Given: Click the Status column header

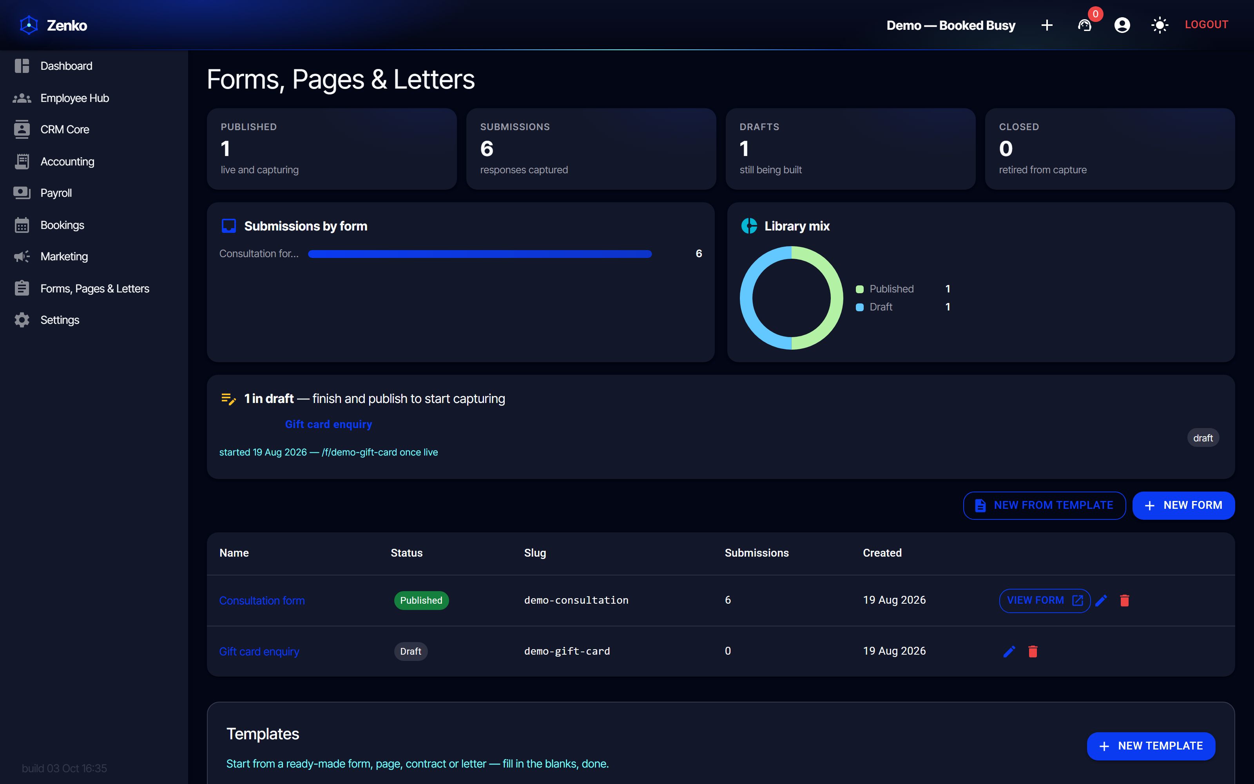Looking at the screenshot, I should [407, 553].
